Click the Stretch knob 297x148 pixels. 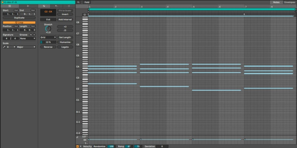[x=48, y=29]
